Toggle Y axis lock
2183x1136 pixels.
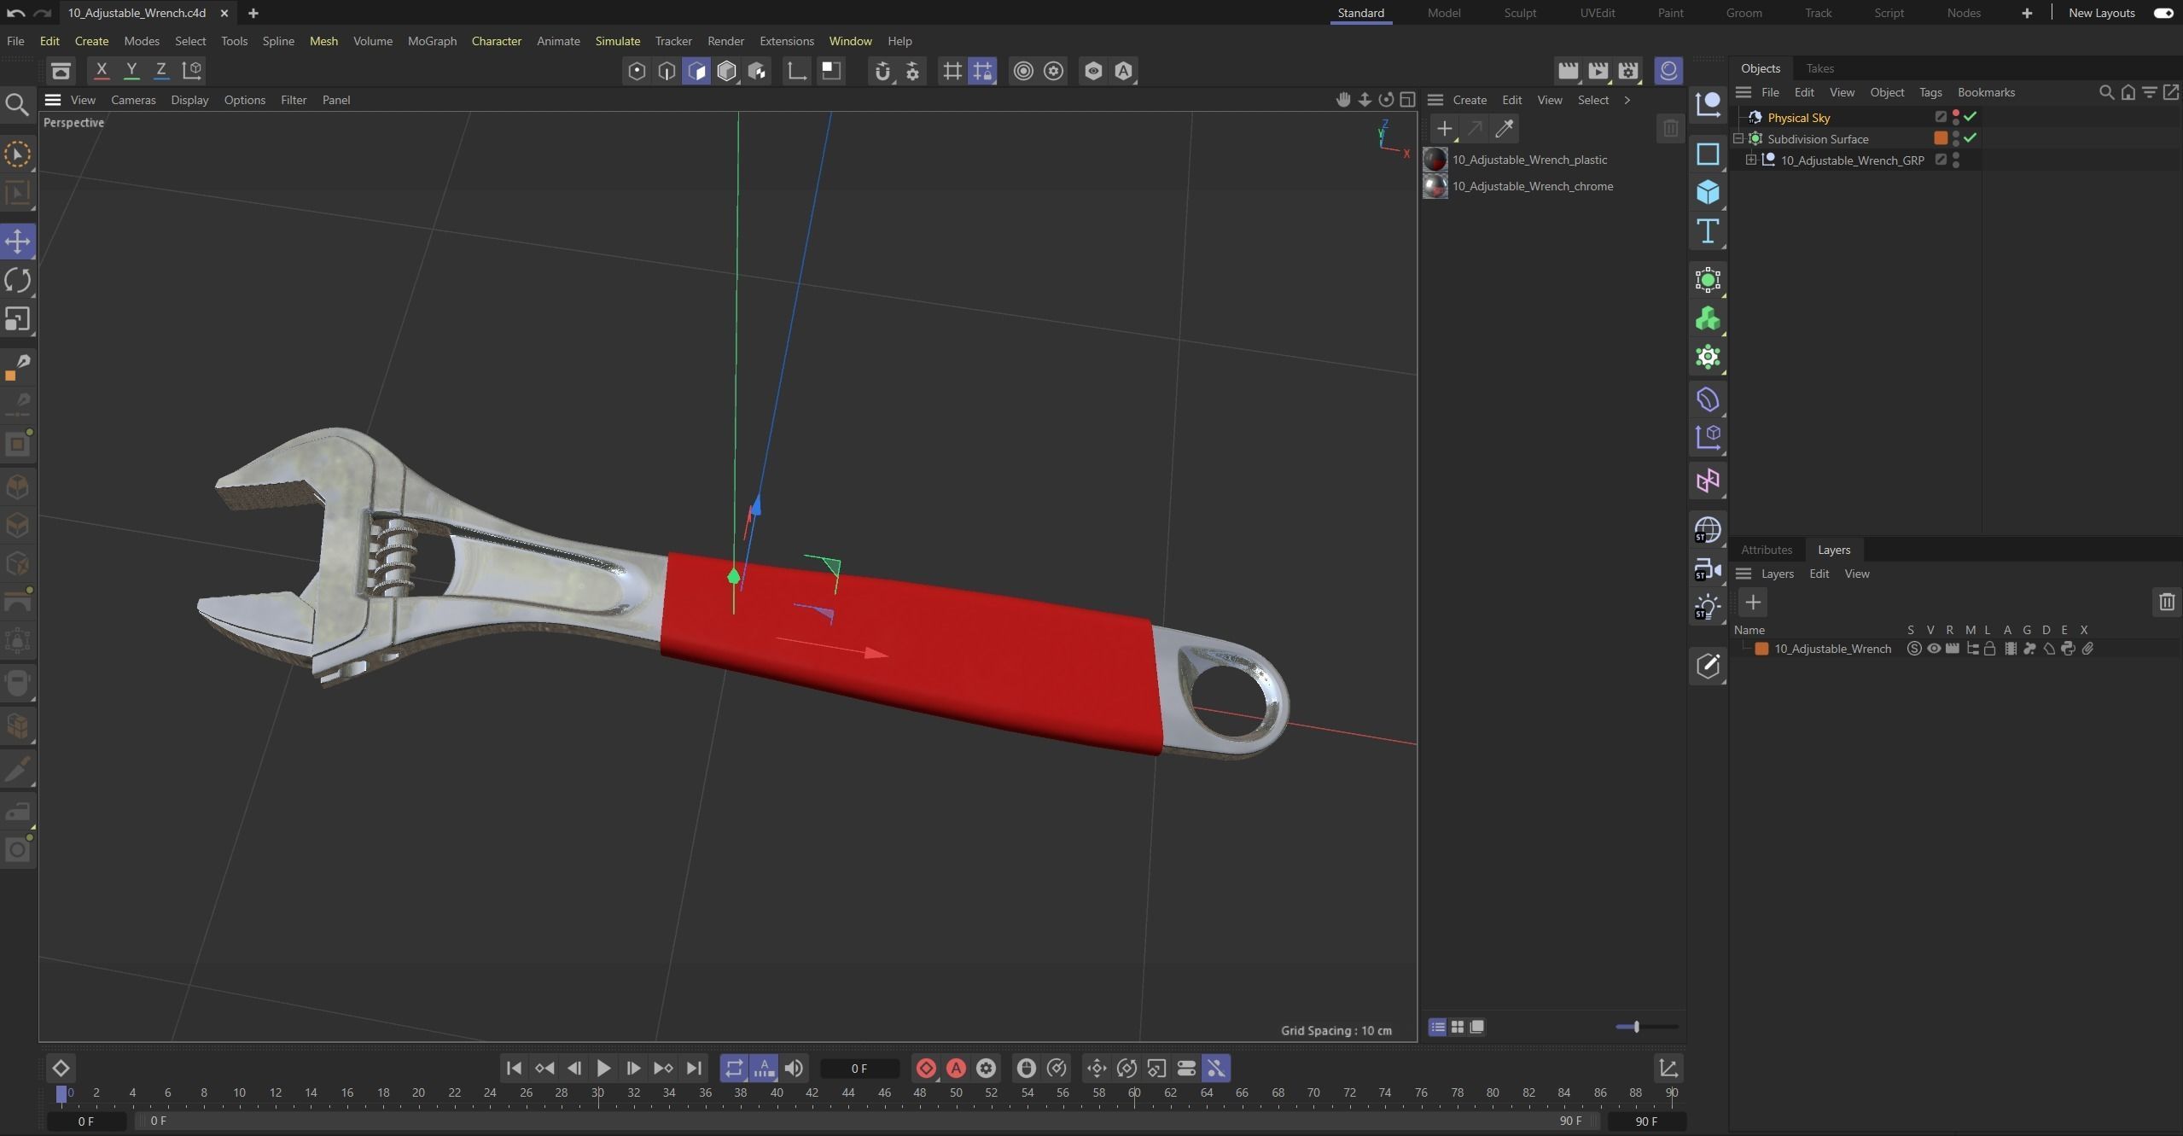pyautogui.click(x=131, y=71)
